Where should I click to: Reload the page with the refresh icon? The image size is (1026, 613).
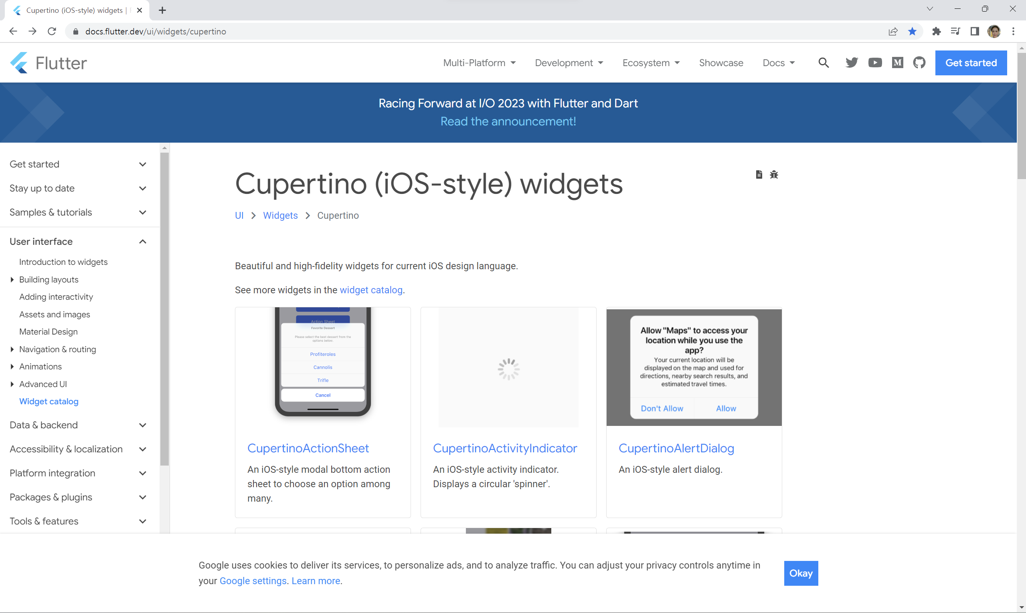click(52, 31)
